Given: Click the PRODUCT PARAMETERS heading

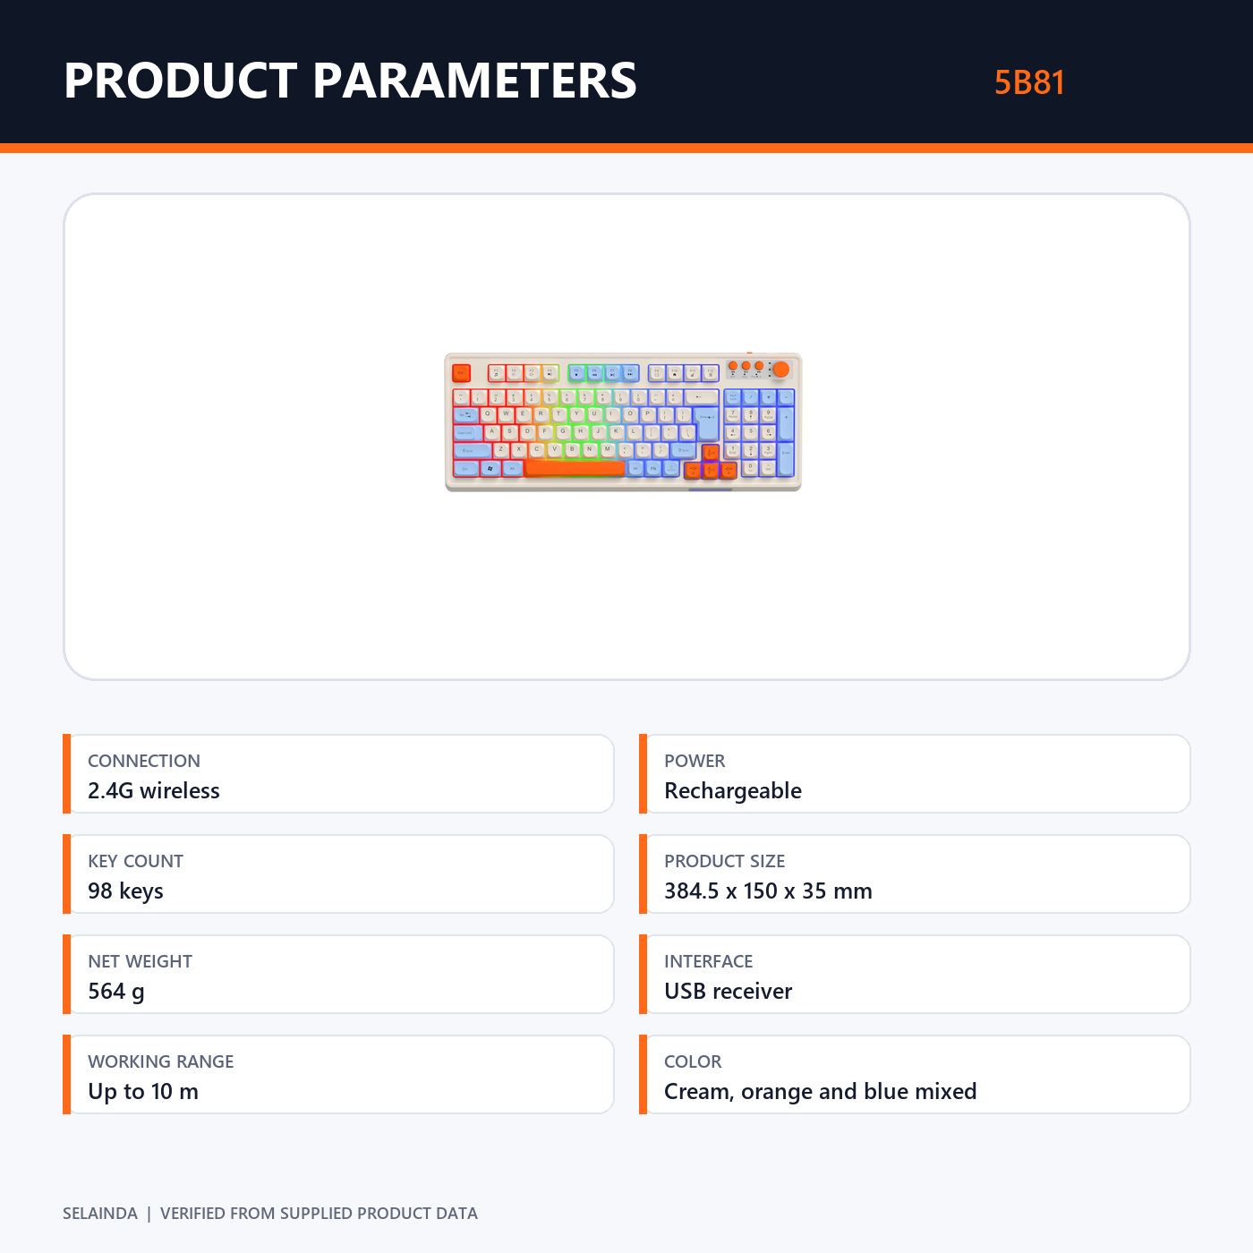Looking at the screenshot, I should 350,81.
